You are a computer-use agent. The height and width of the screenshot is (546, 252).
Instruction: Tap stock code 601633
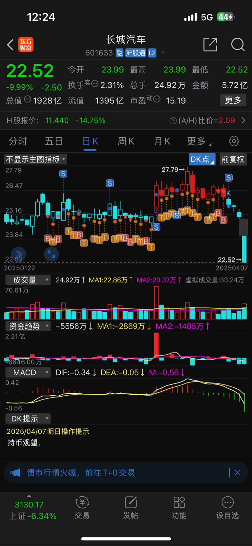coord(99,53)
